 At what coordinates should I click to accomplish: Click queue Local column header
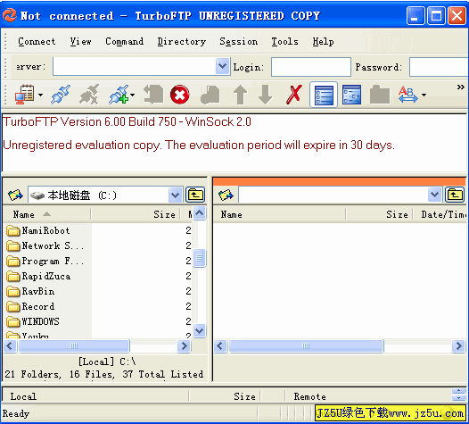[95, 396]
